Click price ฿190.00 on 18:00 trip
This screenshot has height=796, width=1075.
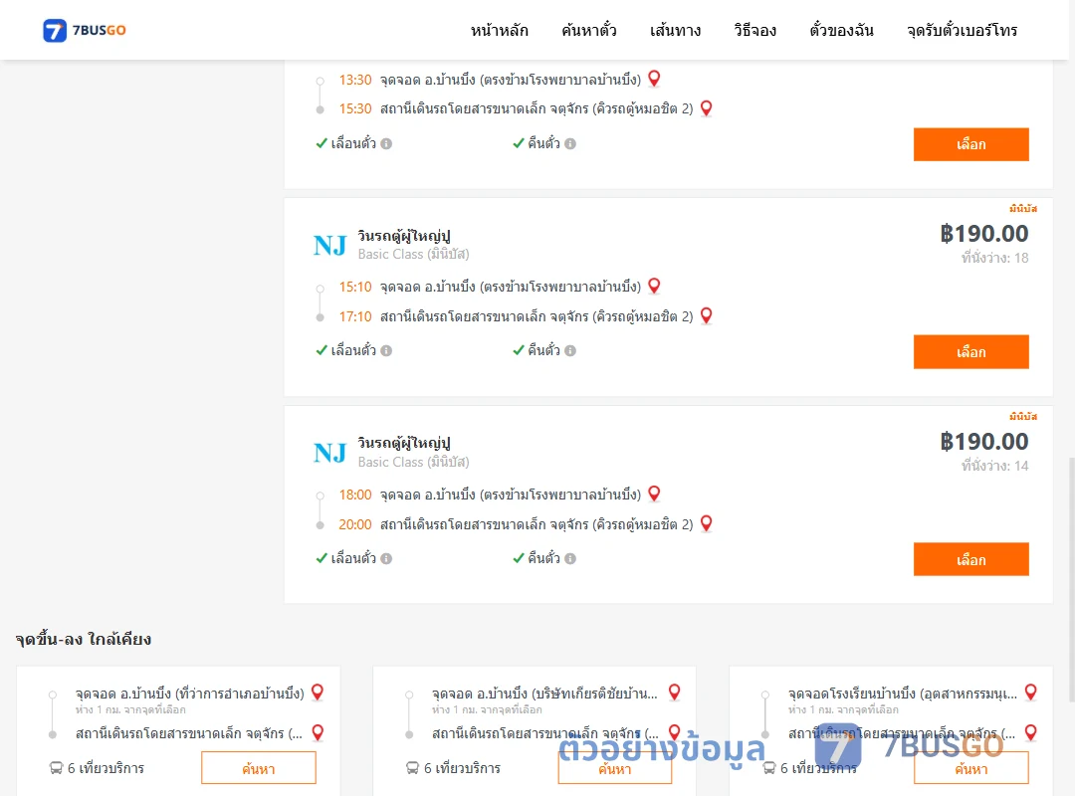pyautogui.click(x=983, y=442)
